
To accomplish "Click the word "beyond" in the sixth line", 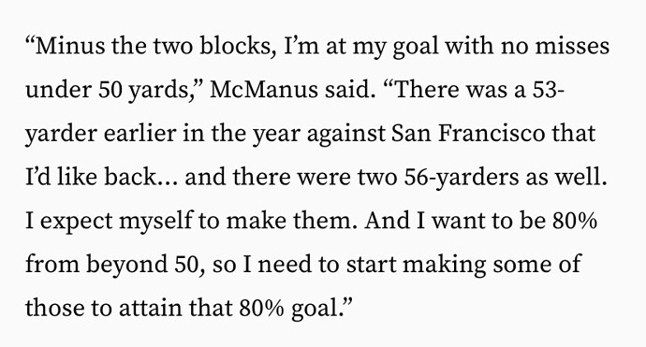I will pos(127,265).
